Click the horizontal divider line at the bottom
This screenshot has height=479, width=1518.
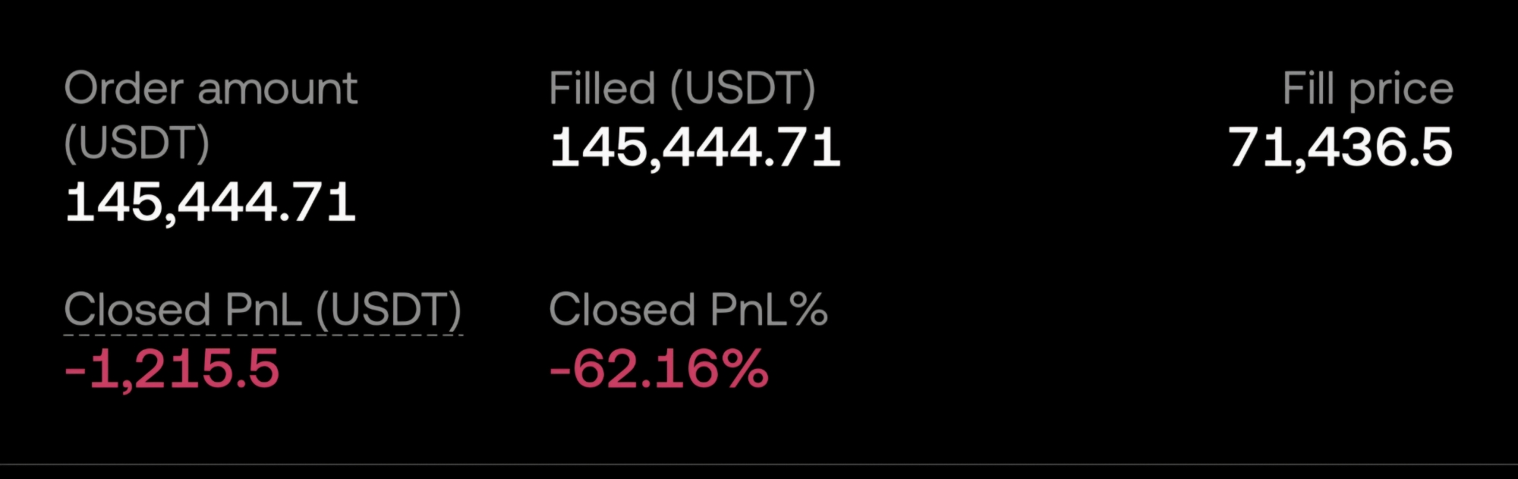click(x=759, y=464)
